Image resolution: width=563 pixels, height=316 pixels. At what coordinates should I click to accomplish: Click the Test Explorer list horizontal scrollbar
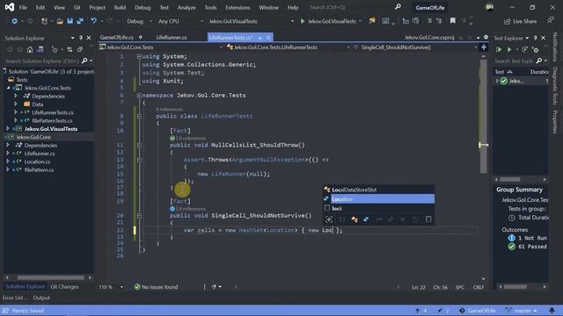point(510,179)
